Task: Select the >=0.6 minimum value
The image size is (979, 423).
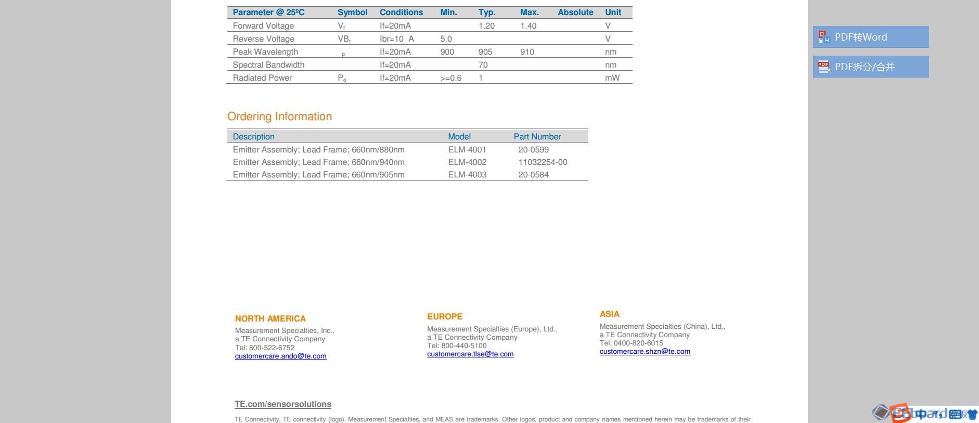Action: pyautogui.click(x=450, y=78)
